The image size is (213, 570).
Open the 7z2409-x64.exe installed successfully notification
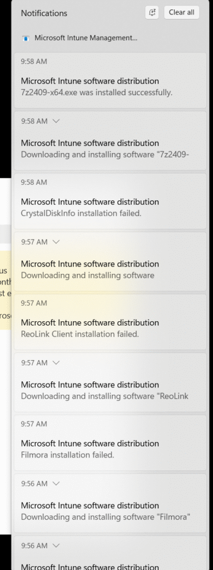pyautogui.click(x=110, y=80)
